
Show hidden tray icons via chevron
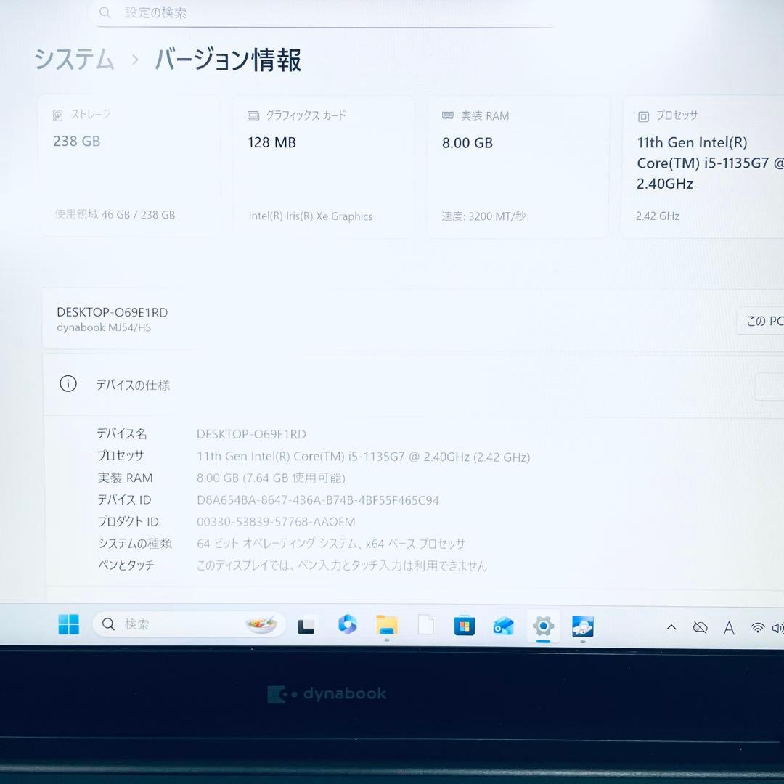671,626
